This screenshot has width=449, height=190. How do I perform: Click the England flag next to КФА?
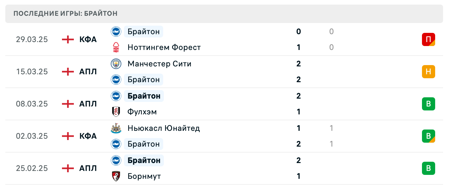click(x=67, y=39)
